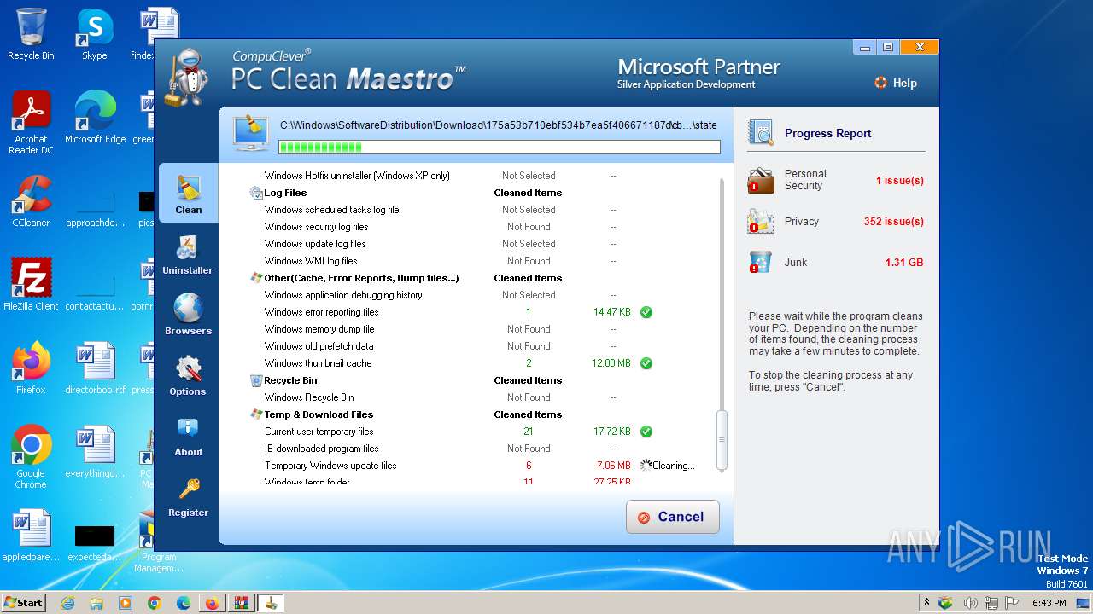The image size is (1093, 614).
Task: Click the Help lifebuoy link
Action: [x=896, y=83]
